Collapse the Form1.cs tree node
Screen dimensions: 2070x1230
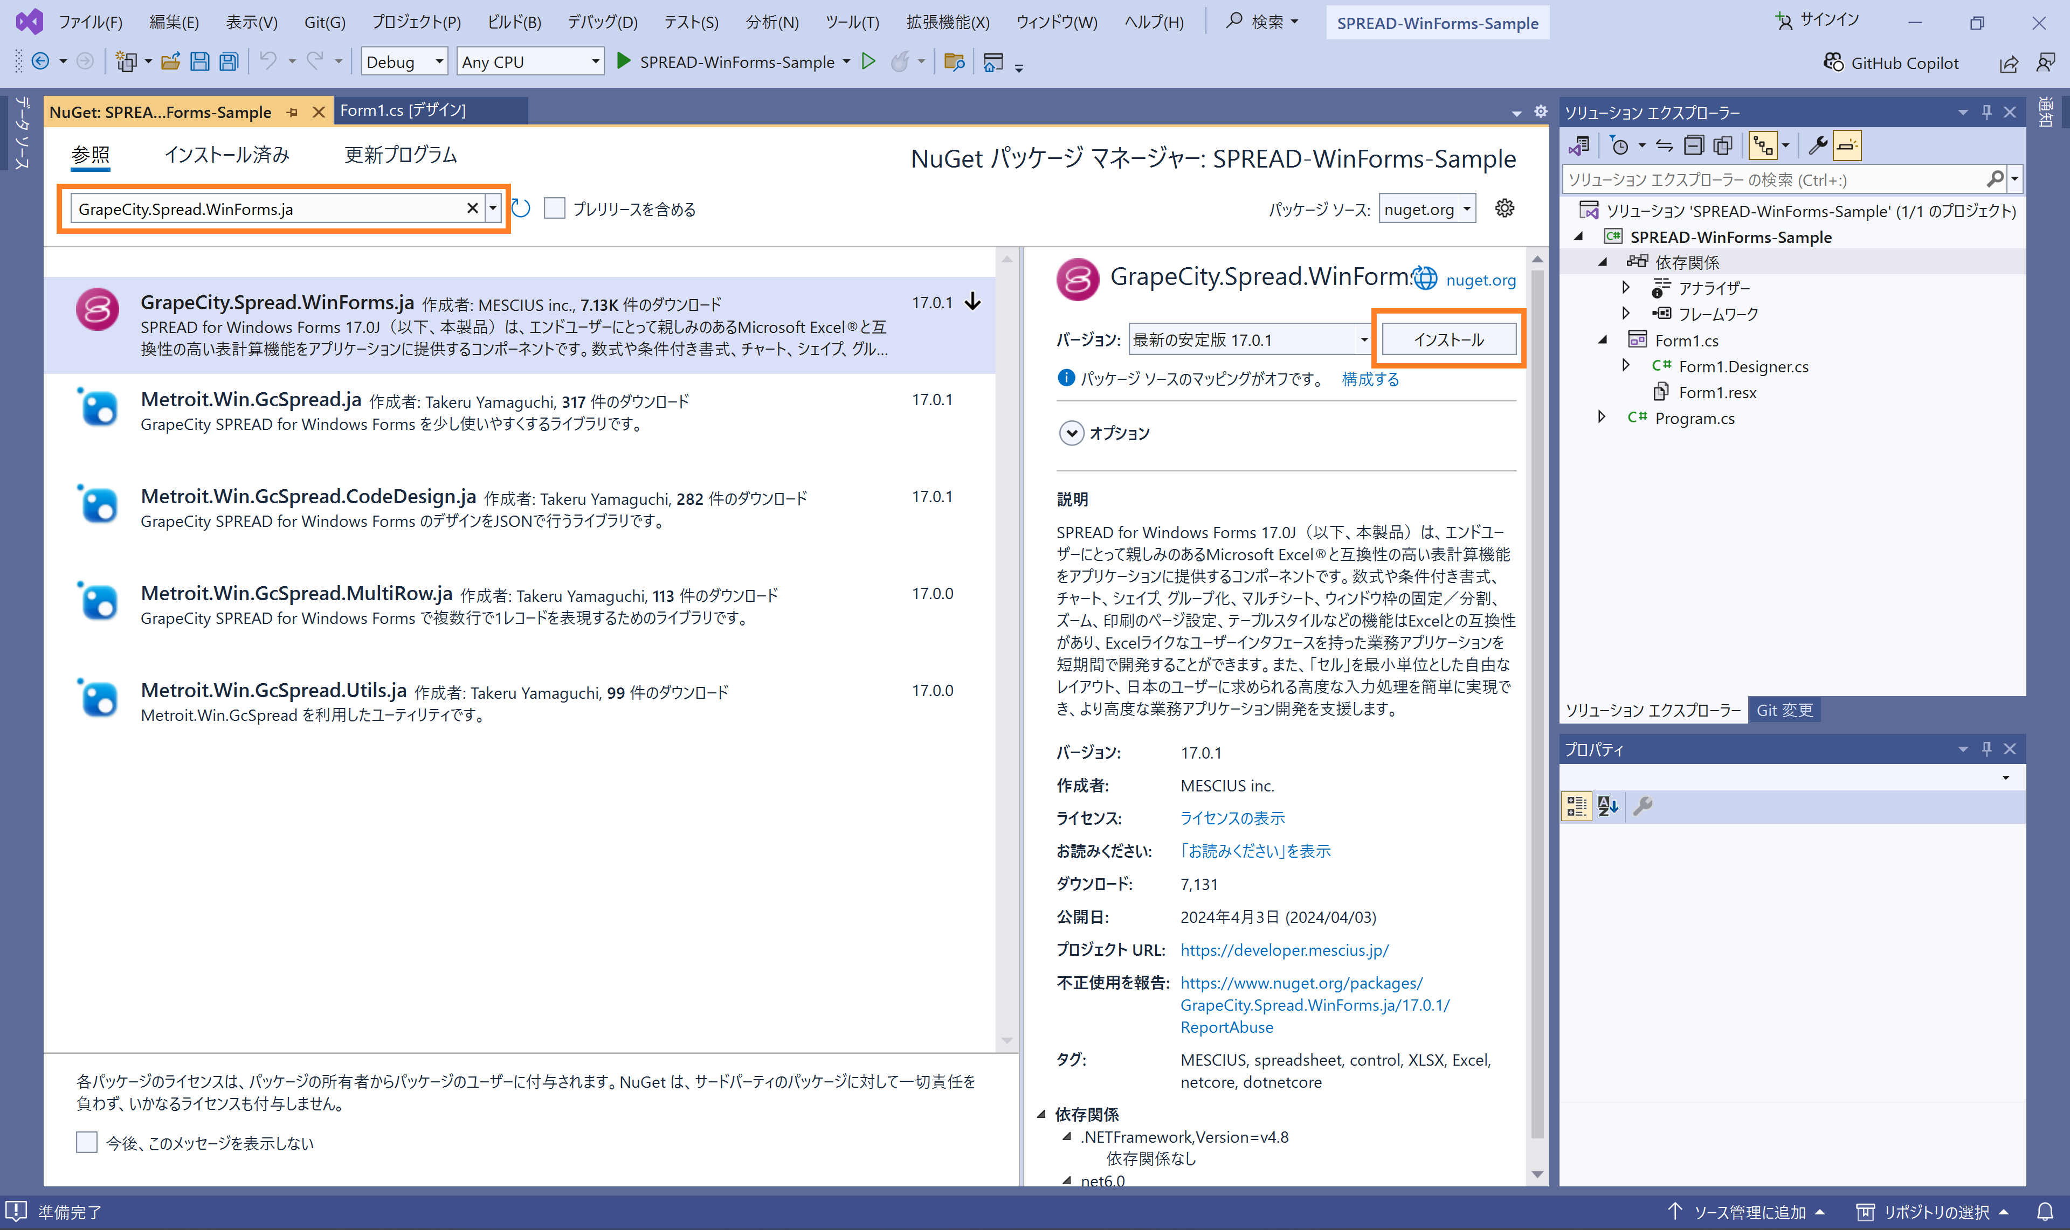1602,340
